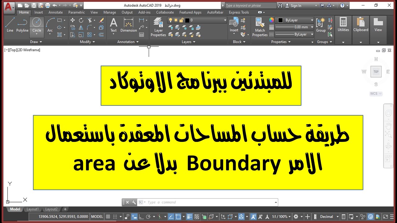Expand the Annotation panel
397x223 pixels.
128,42
